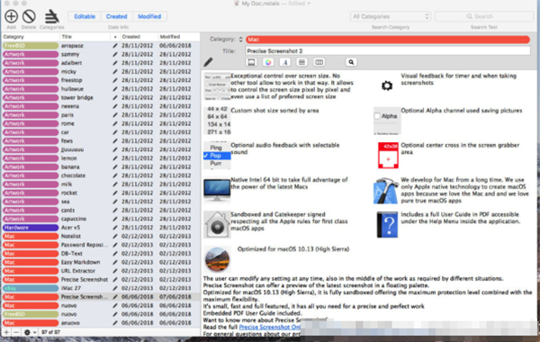Toggle the Editable date info button
Screen dimensions: 540x342
click(85, 16)
